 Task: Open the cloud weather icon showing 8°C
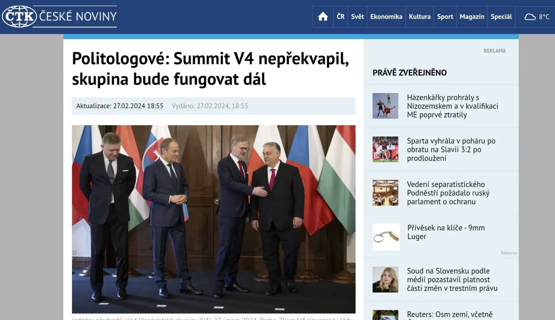tap(530, 17)
